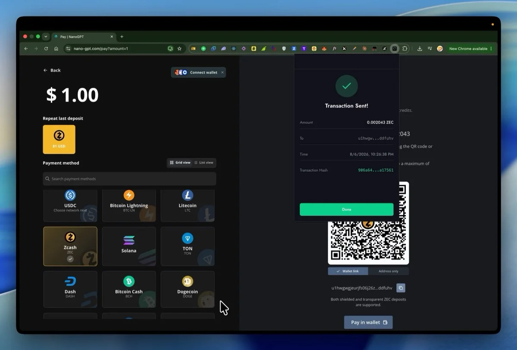This screenshot has height=350, width=517.
Task: Switch to Grid view
Action: 180,163
